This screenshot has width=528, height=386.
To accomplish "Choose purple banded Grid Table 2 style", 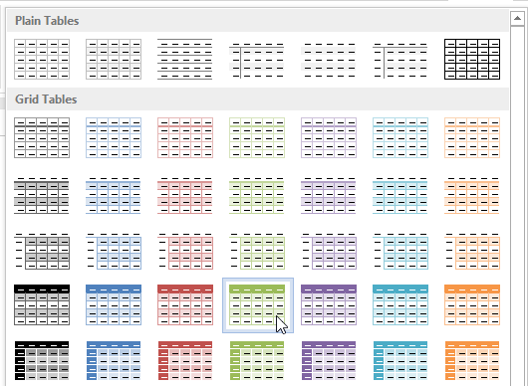I will [329, 195].
